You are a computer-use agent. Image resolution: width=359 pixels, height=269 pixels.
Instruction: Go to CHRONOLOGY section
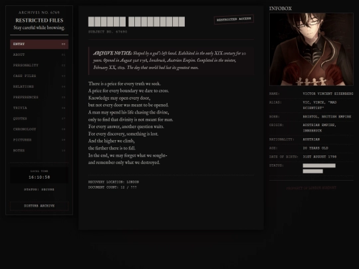[x=39, y=130]
